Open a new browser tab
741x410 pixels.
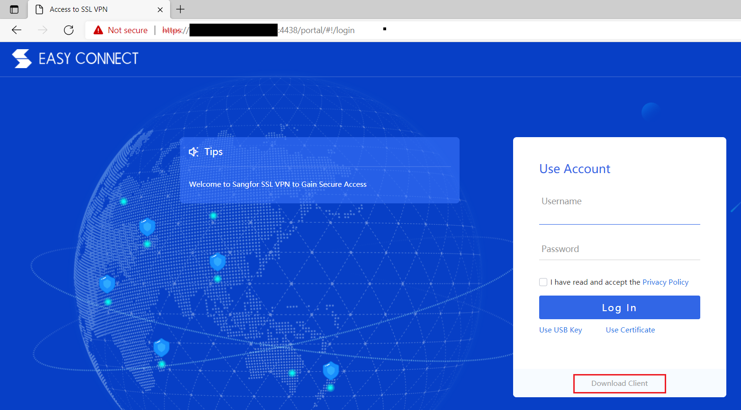pos(180,9)
